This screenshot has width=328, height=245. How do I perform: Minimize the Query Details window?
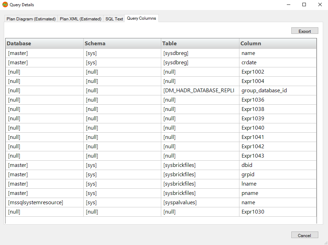(x=289, y=4)
